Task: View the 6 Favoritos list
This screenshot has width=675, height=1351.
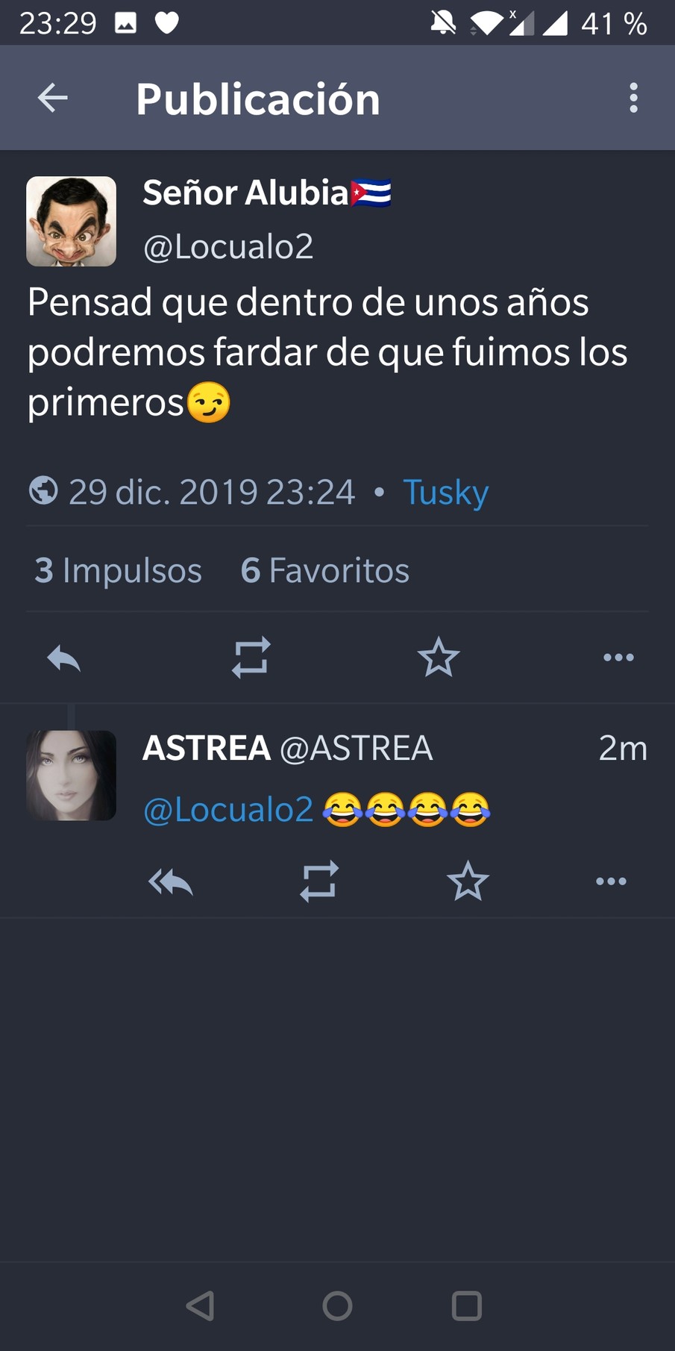Action: 324,570
